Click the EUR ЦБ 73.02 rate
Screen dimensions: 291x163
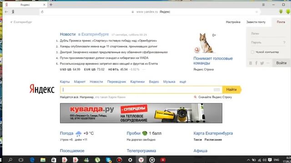point(94,69)
